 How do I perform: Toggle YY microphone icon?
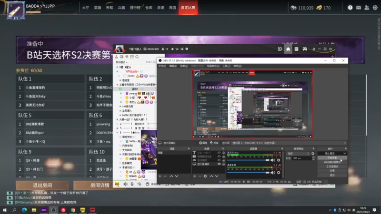click(x=132, y=184)
